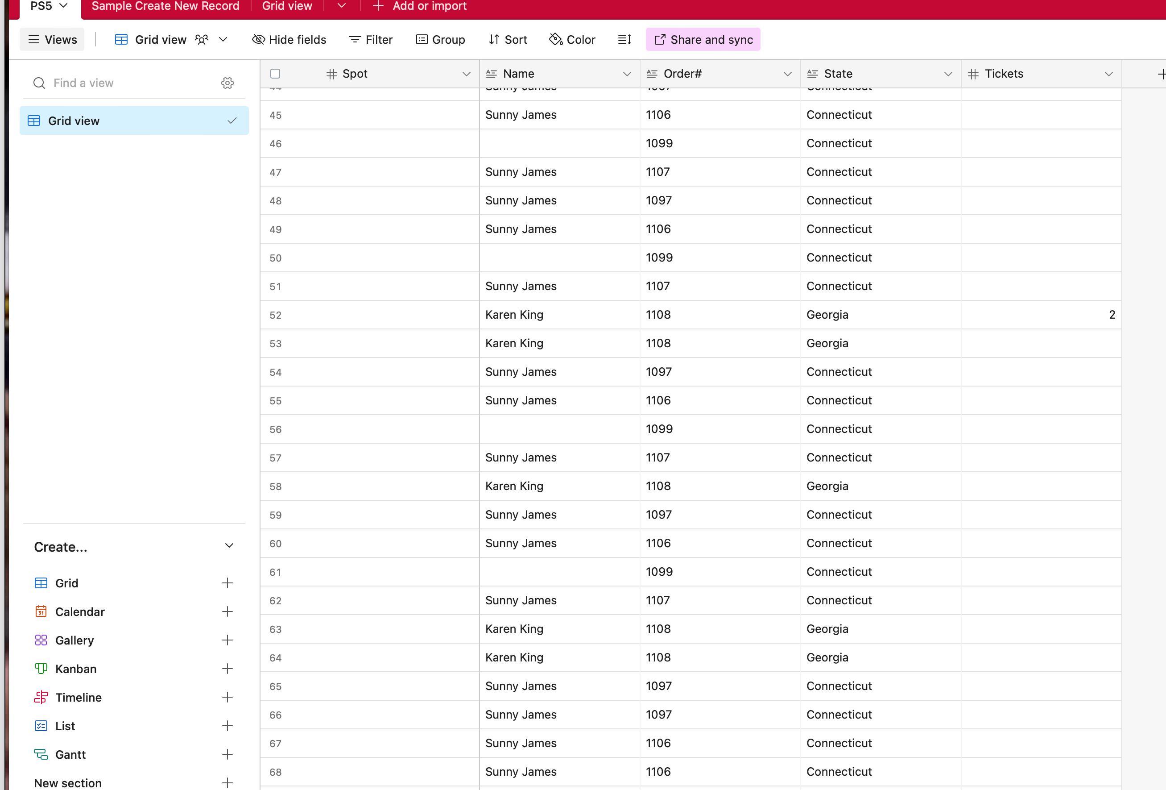This screenshot has width=1166, height=790.
Task: Click the Kanban view type label
Action: click(x=76, y=669)
